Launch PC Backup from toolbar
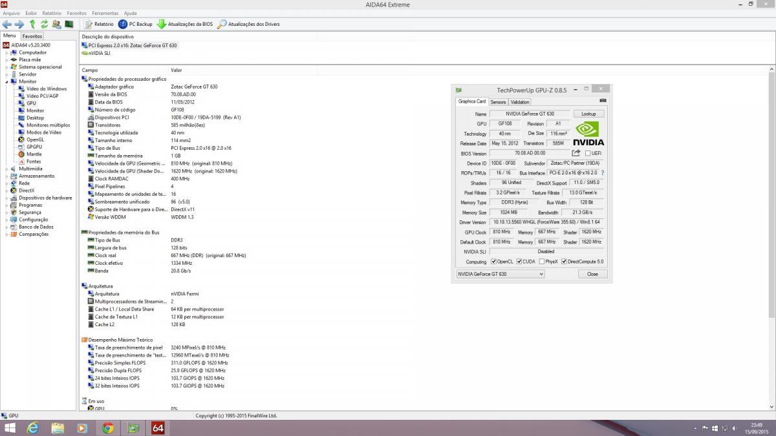The width and height of the screenshot is (776, 436). point(135,24)
